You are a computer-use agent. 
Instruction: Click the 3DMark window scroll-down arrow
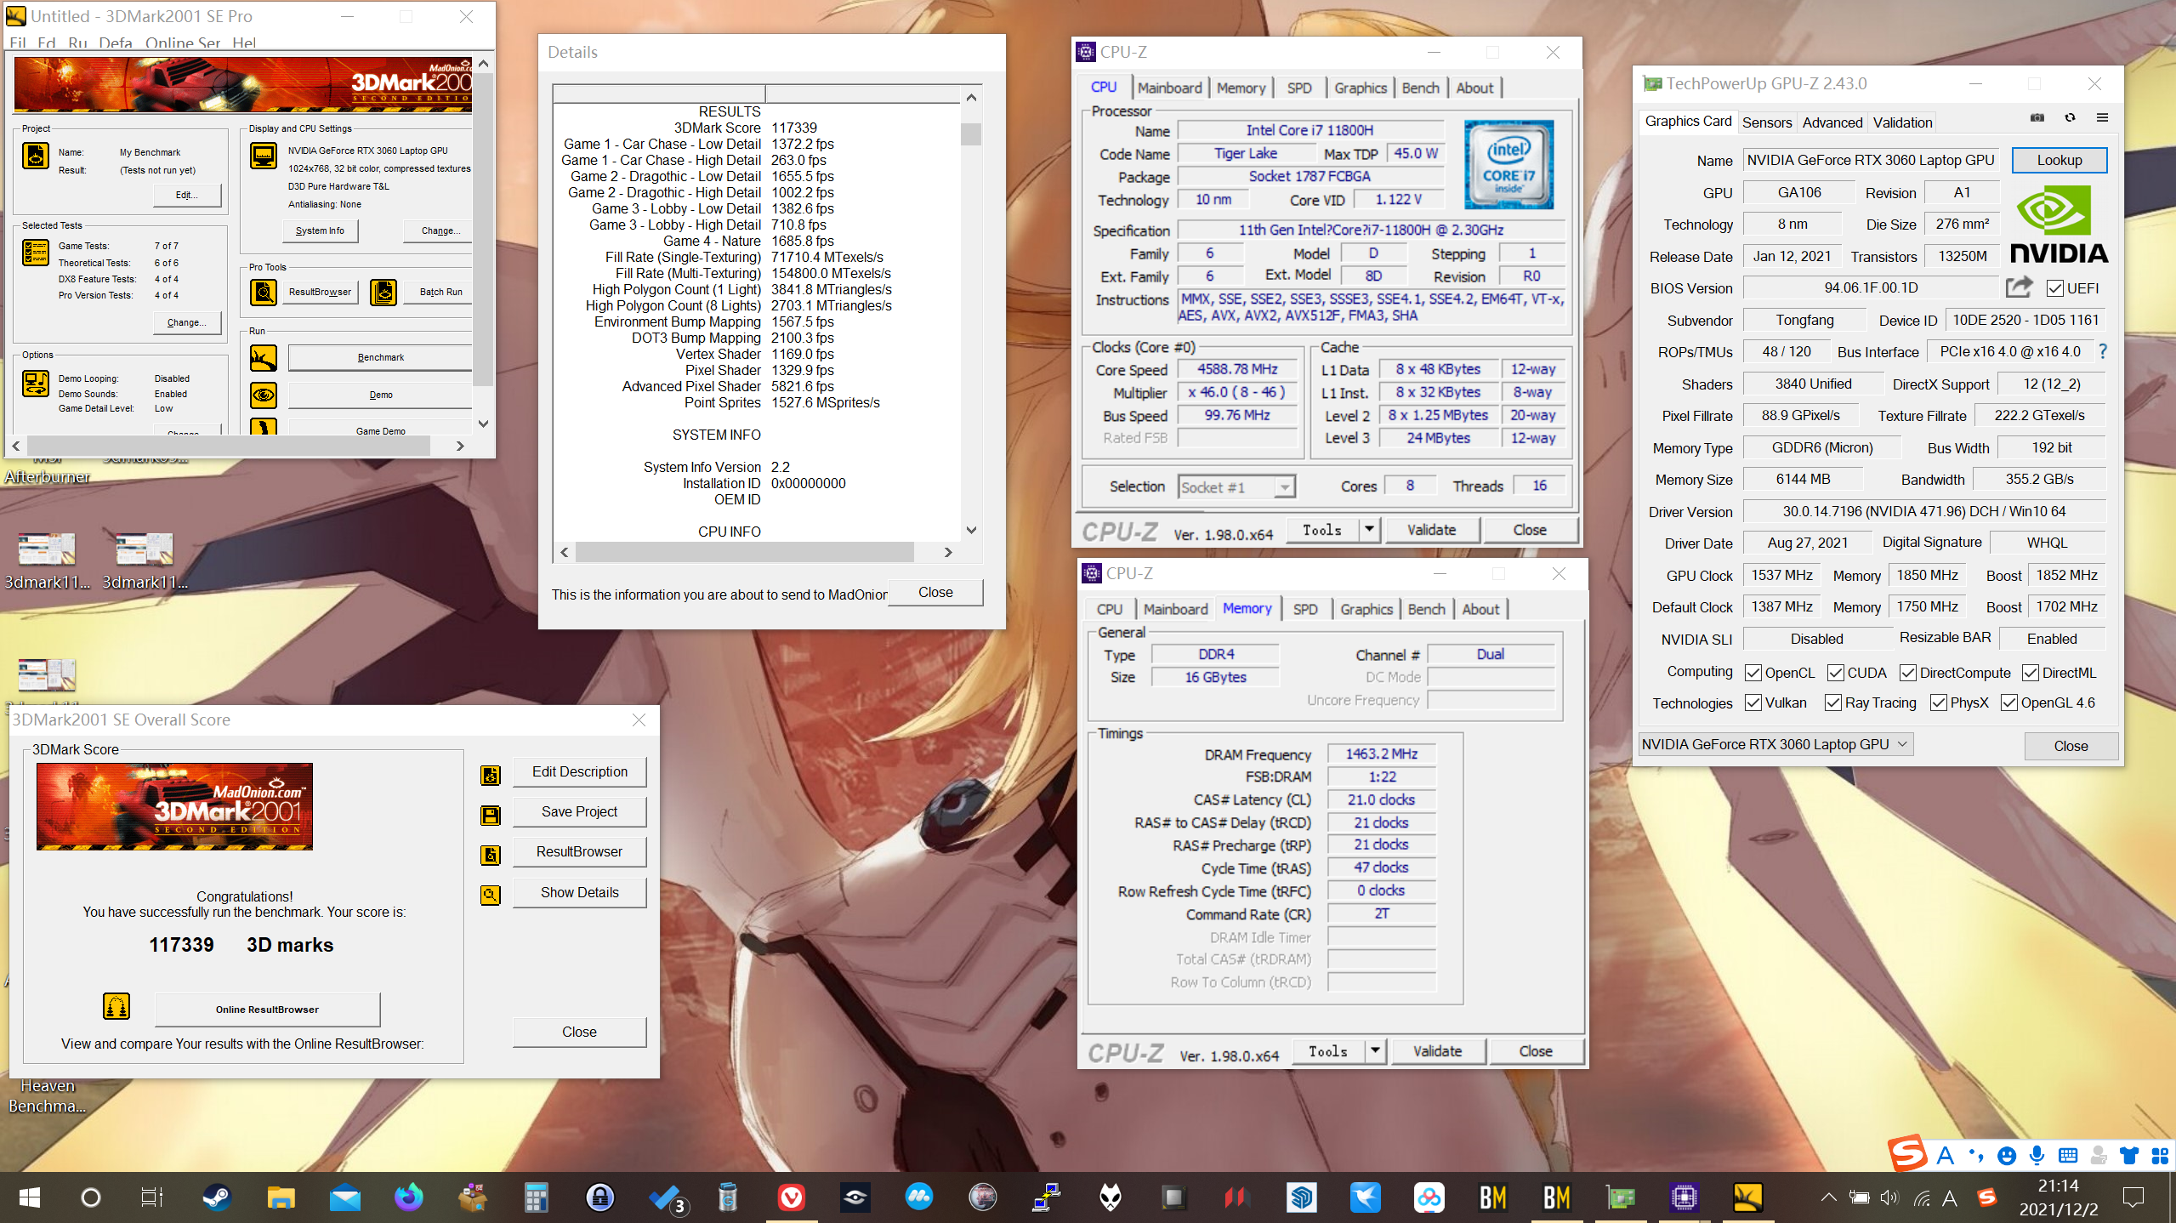click(483, 424)
